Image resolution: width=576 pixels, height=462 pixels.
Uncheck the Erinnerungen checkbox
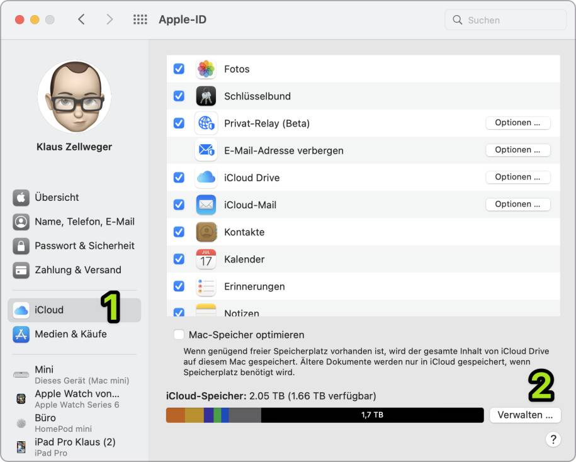(x=179, y=286)
